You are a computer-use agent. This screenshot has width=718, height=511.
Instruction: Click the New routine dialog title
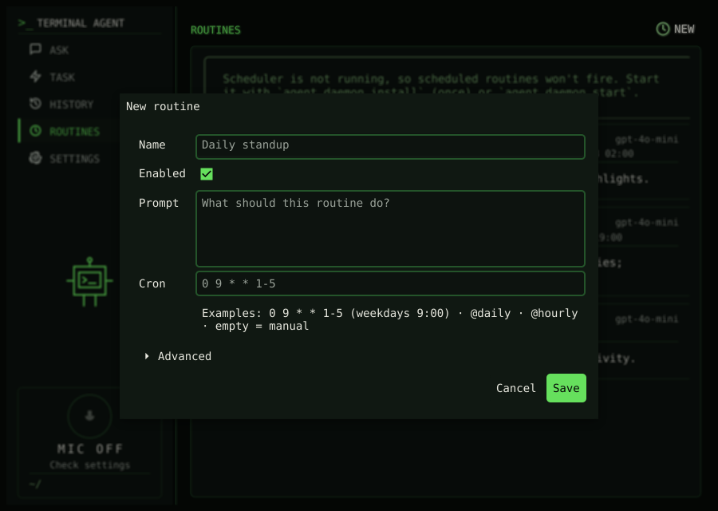pos(163,106)
